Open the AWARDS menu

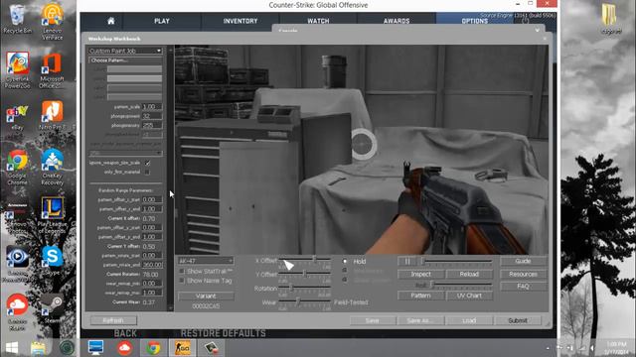coord(397,21)
